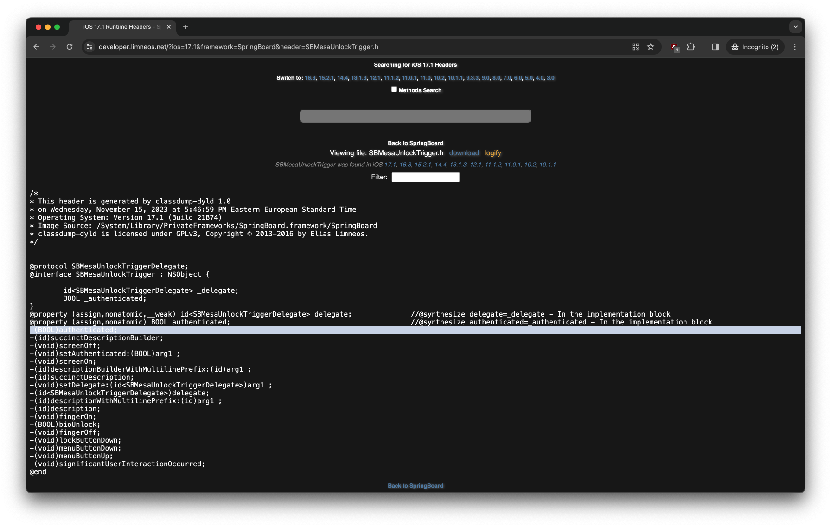Bookmark this page with the star icon
This screenshot has height=527, width=831.
coord(651,47)
